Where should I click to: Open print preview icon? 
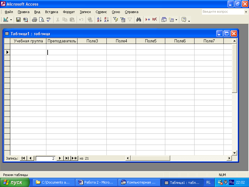click(x=42, y=20)
